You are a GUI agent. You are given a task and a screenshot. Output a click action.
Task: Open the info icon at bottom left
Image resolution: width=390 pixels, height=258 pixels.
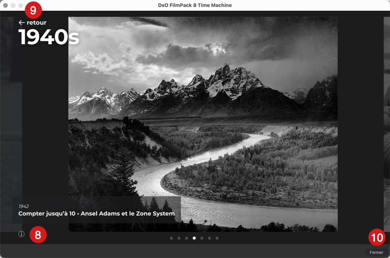(x=21, y=234)
